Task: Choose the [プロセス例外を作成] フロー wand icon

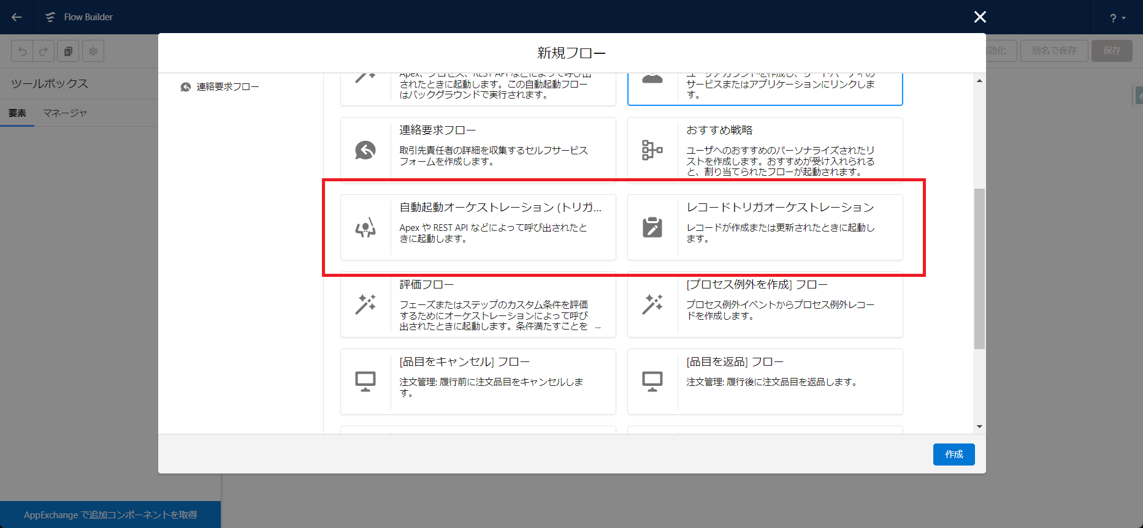Action: coord(652,304)
